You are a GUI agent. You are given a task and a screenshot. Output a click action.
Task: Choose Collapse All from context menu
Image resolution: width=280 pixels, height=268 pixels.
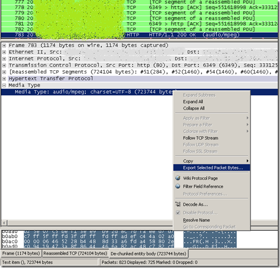(x=194, y=108)
